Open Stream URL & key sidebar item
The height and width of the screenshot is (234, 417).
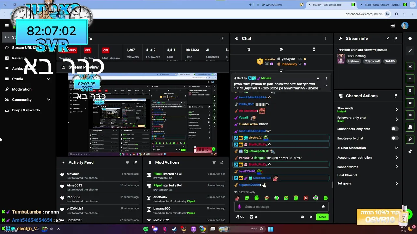click(x=23, y=48)
